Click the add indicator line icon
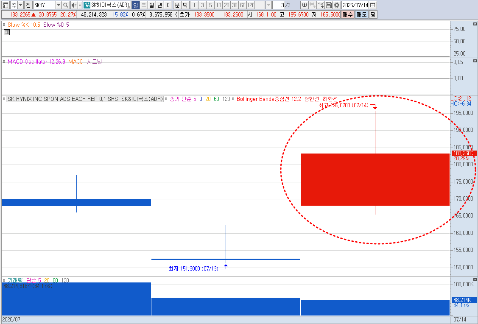 click(320, 5)
